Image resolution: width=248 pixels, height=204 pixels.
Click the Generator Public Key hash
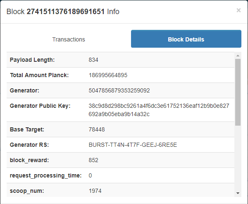(159, 110)
